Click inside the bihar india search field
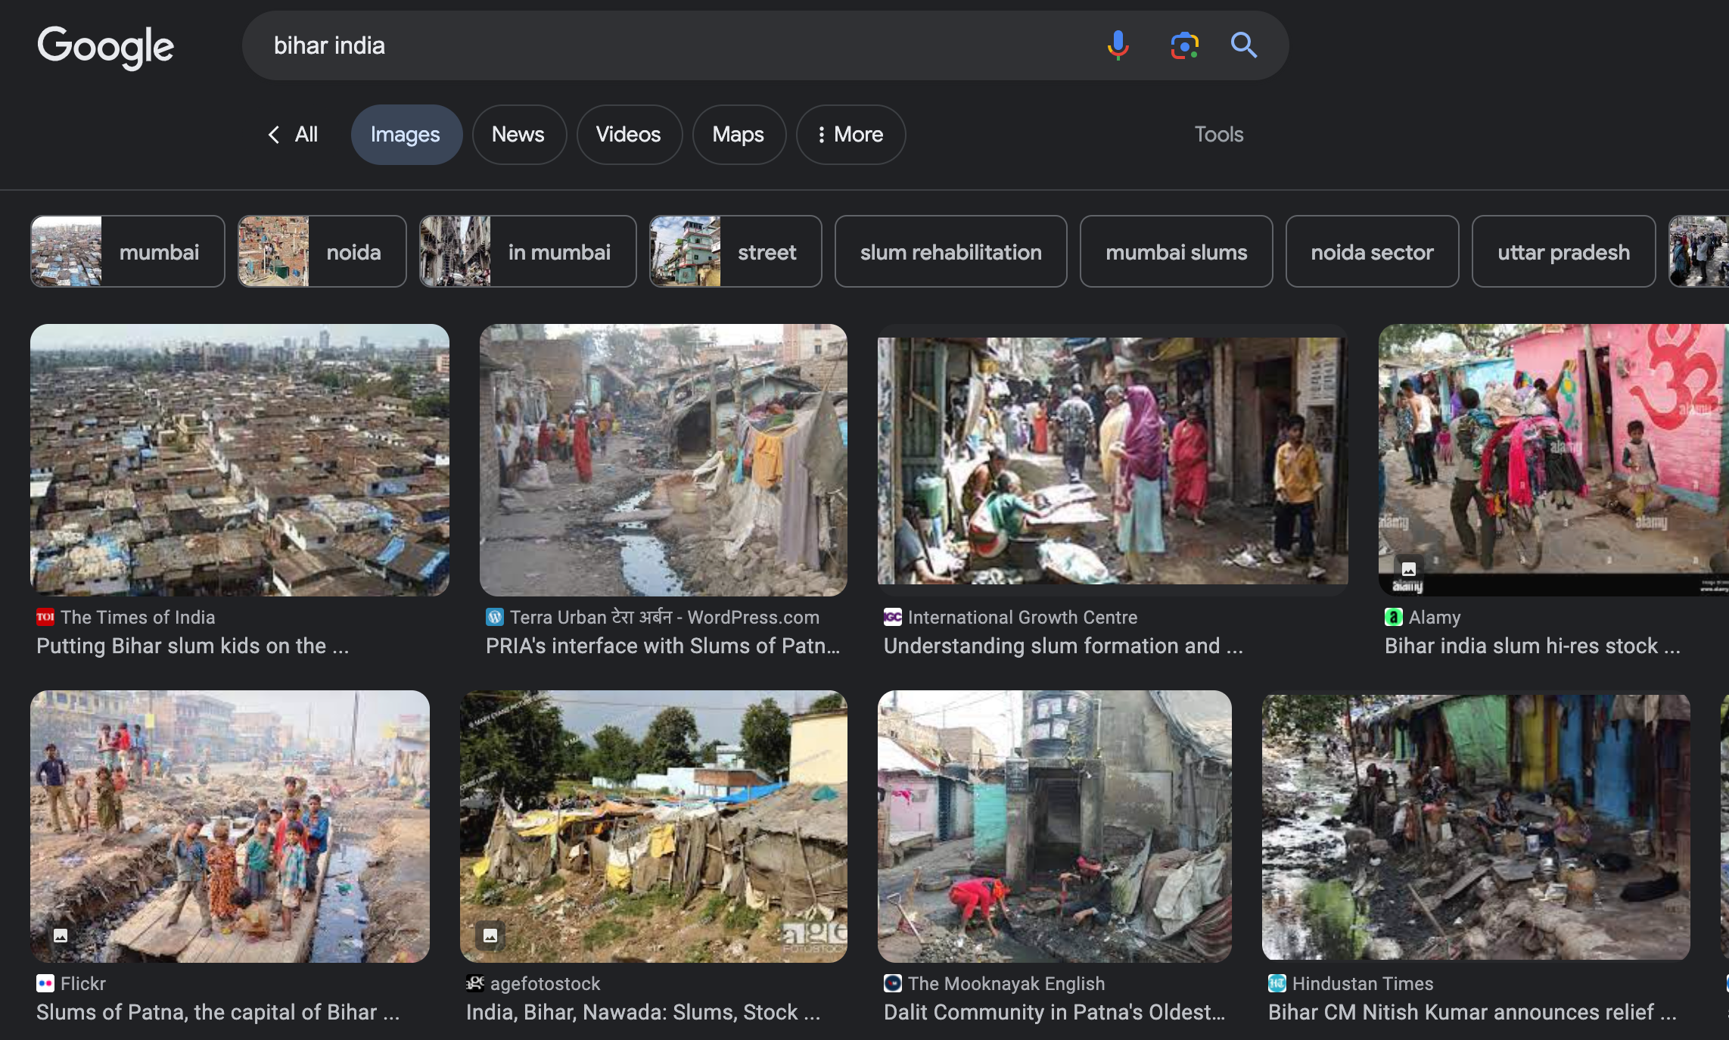This screenshot has width=1729, height=1040. tap(666, 45)
